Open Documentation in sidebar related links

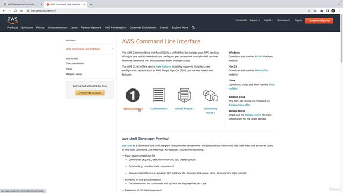(75, 63)
